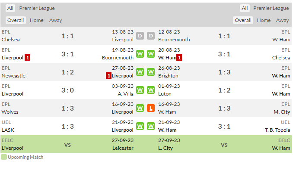Click the orange loss badge for W. Ham
Viewport: 293px width, 170px height.
coord(151,108)
